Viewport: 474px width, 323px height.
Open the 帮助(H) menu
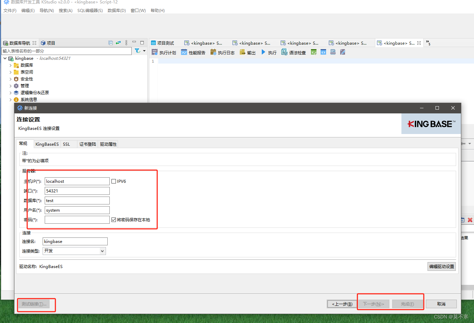(x=158, y=11)
